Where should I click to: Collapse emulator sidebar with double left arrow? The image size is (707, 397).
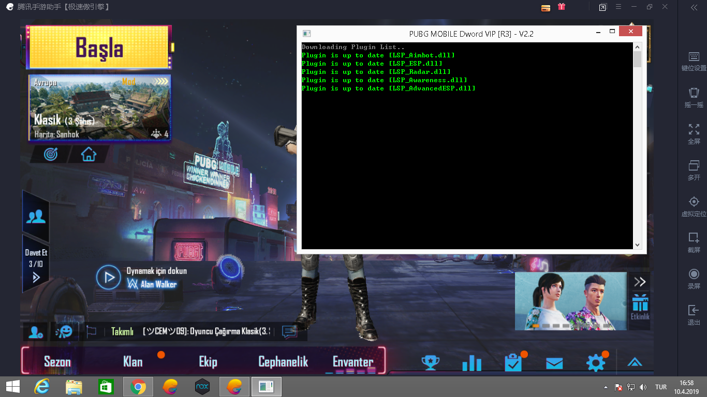point(694,7)
